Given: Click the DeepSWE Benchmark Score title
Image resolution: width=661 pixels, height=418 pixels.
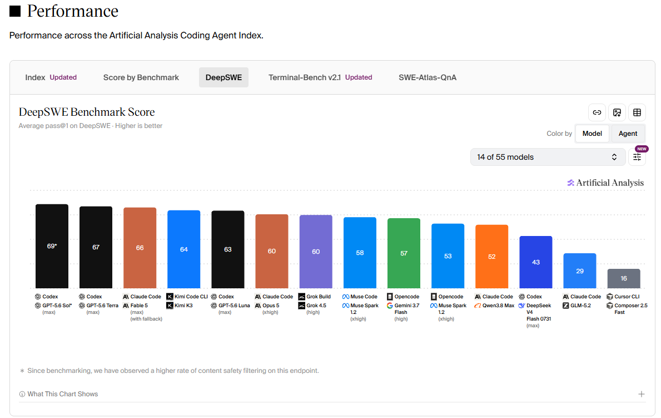Looking at the screenshot, I should coord(87,112).
